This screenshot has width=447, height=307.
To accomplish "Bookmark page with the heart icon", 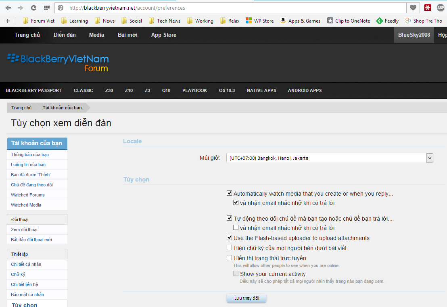I will (x=413, y=8).
